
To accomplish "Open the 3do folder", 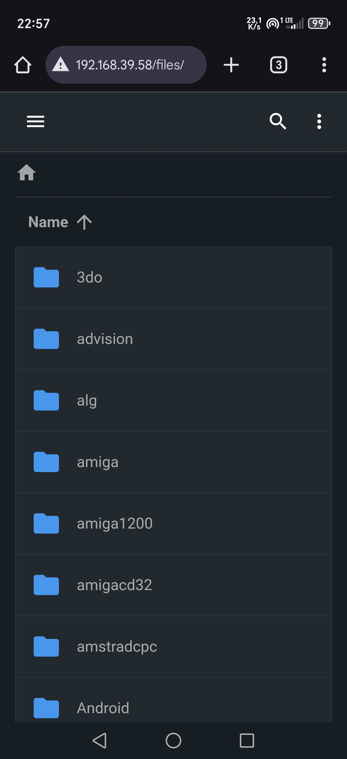I will tap(173, 277).
